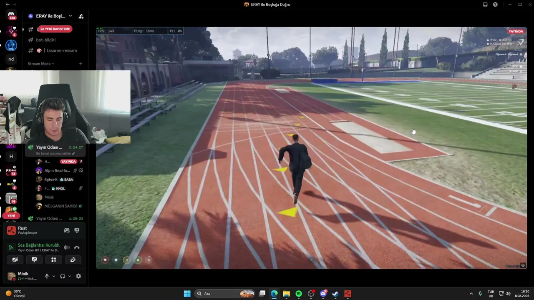Expand headphone output device options
This screenshot has height=300, width=534.
[x=69, y=276]
